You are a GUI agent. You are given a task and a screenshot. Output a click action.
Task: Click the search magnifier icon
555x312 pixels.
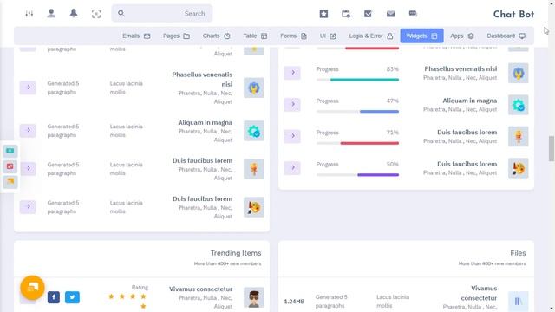click(x=121, y=14)
